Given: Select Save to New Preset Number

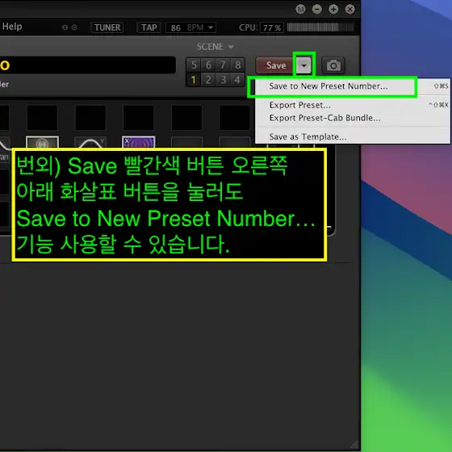Looking at the screenshot, I should pyautogui.click(x=329, y=86).
